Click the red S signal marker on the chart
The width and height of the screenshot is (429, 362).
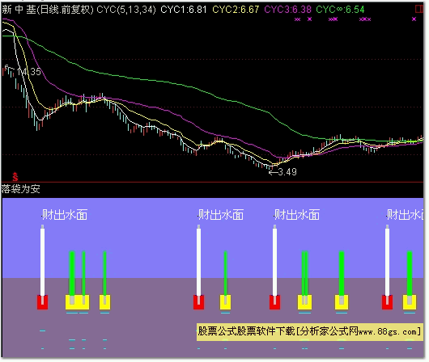(x=15, y=177)
